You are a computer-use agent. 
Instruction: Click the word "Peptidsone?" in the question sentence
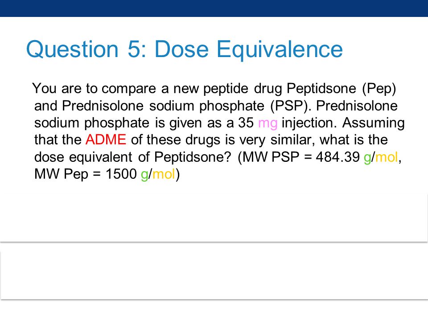click(193, 158)
